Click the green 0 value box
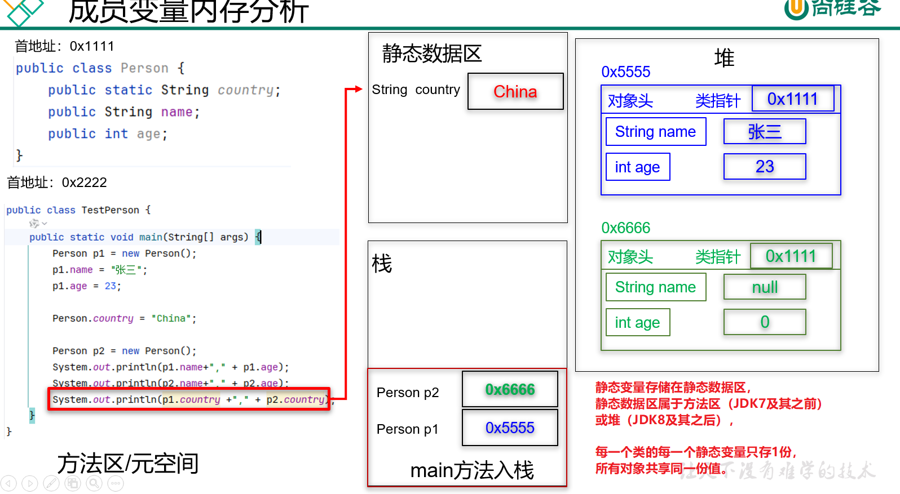 (x=765, y=322)
